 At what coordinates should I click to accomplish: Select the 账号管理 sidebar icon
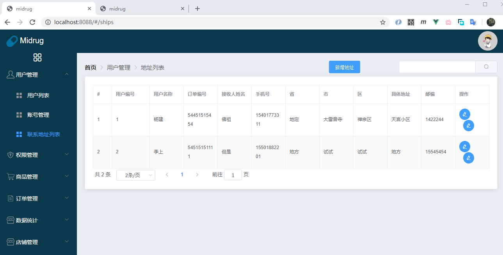[19, 114]
